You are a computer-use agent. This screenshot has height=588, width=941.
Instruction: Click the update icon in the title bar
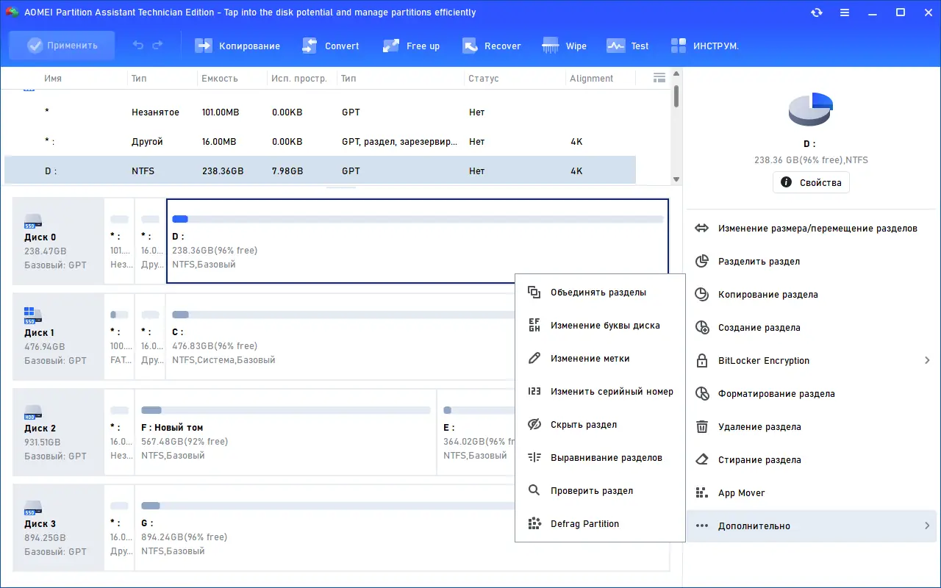[x=817, y=12]
